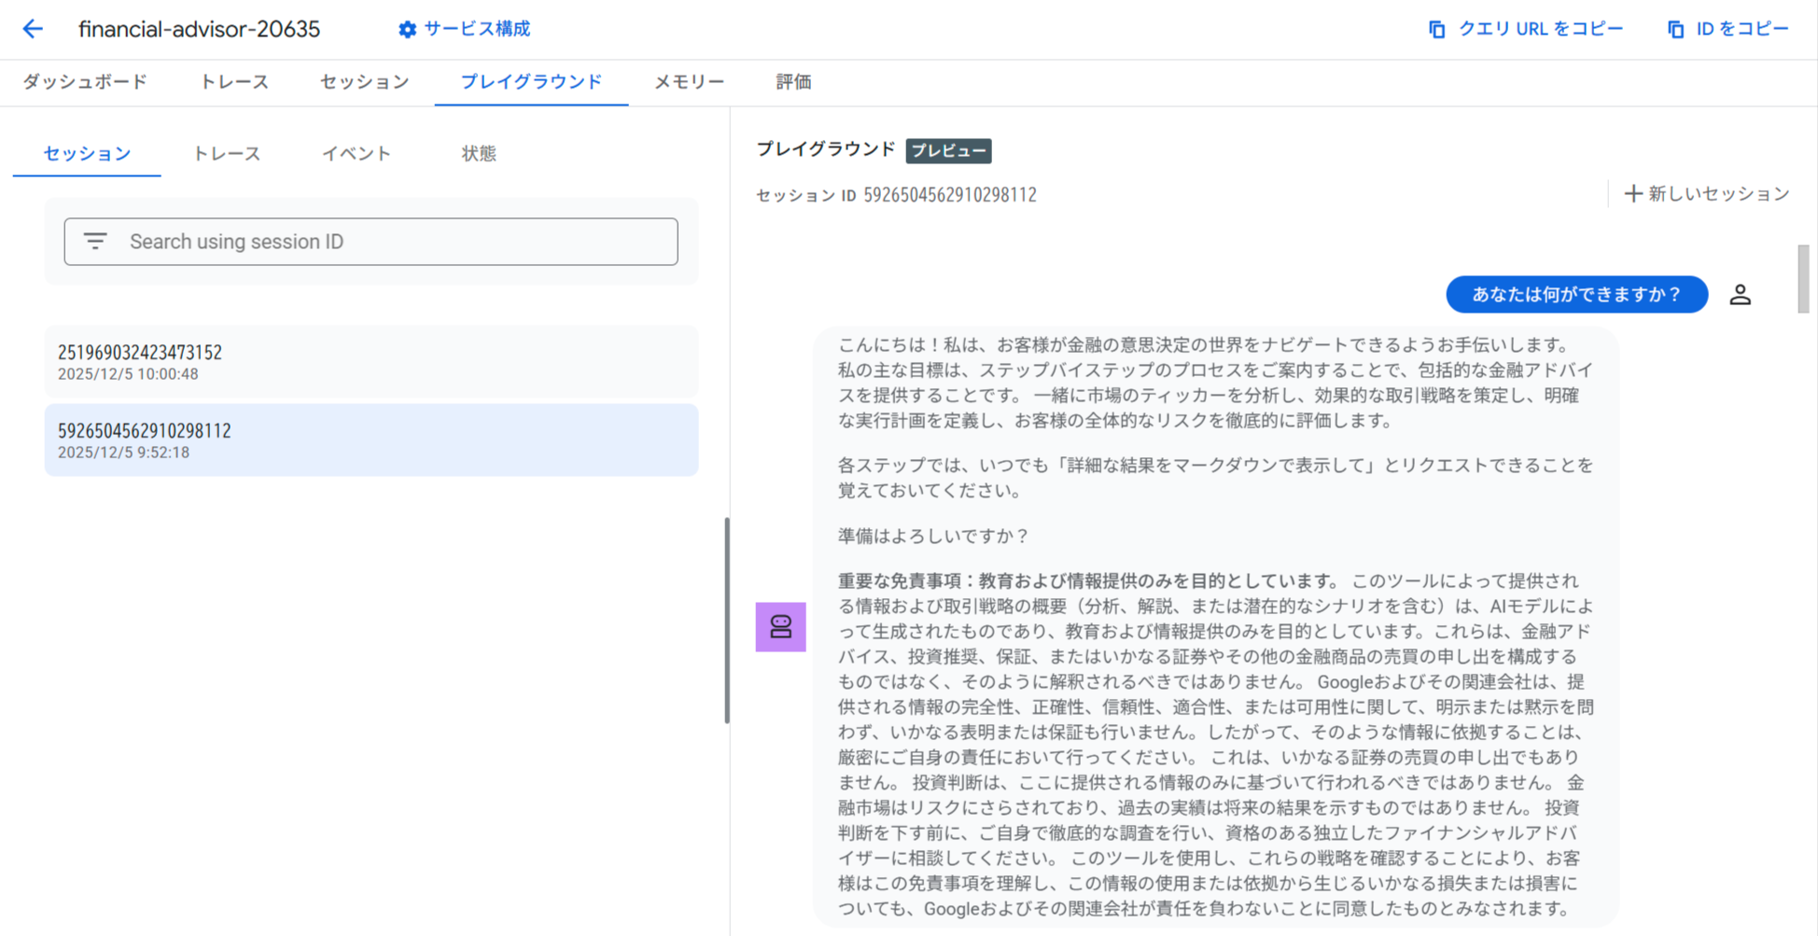Click the purple robot agent avatar
Image resolution: width=1818 pixels, height=936 pixels.
point(781,627)
